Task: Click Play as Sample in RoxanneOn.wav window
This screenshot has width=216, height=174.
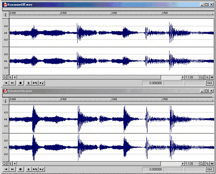Action: pos(42,169)
